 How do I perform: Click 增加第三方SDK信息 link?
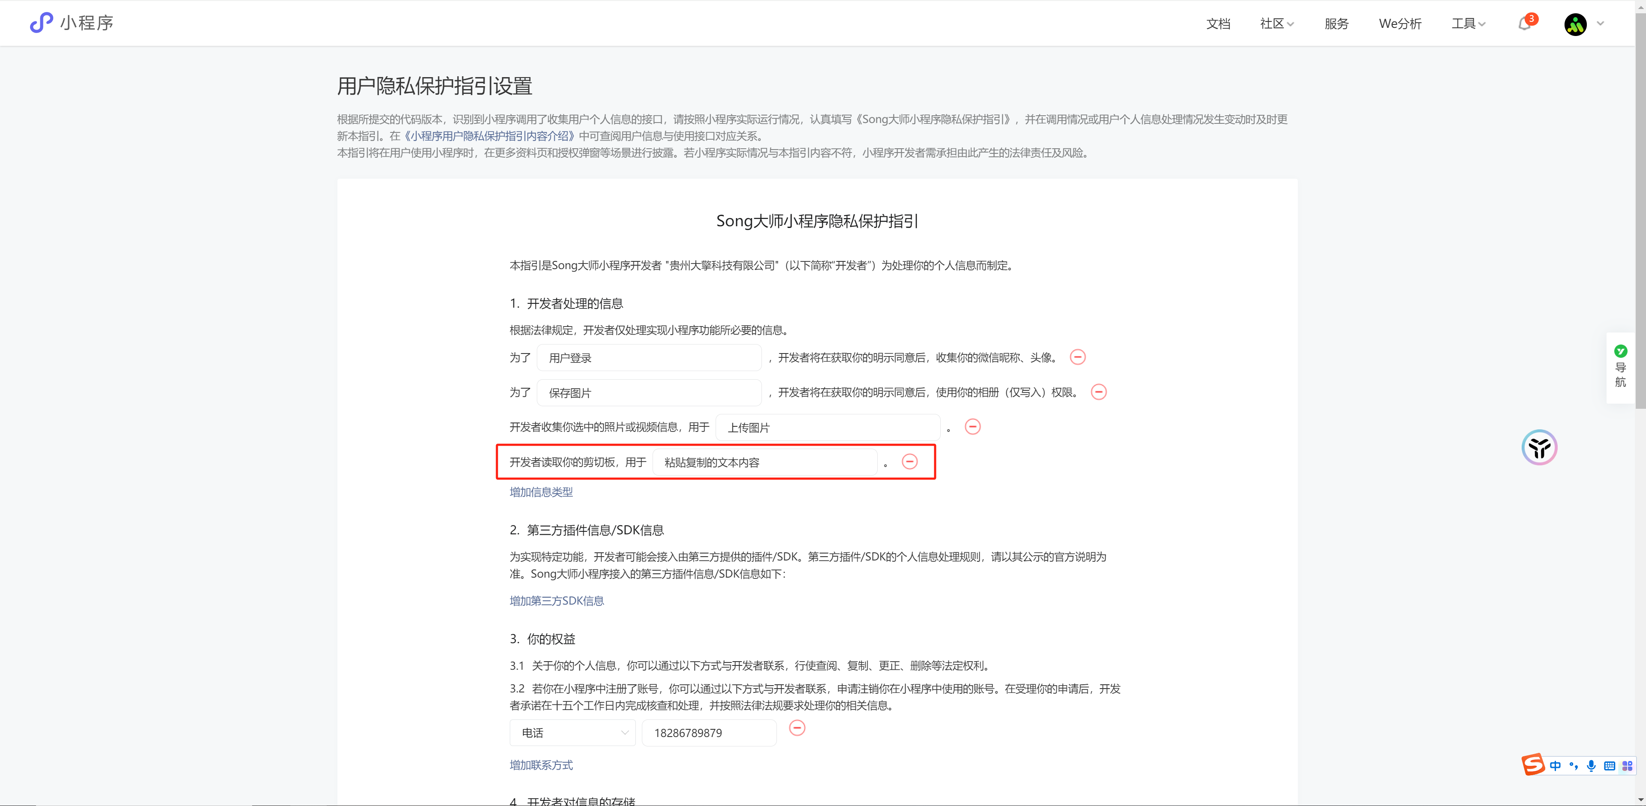[x=556, y=600]
